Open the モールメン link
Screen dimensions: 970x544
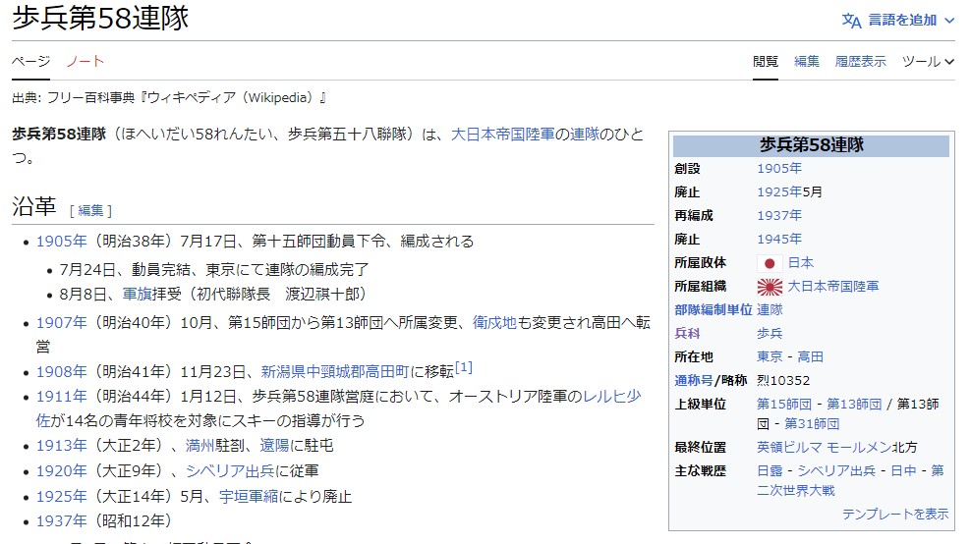859,448
